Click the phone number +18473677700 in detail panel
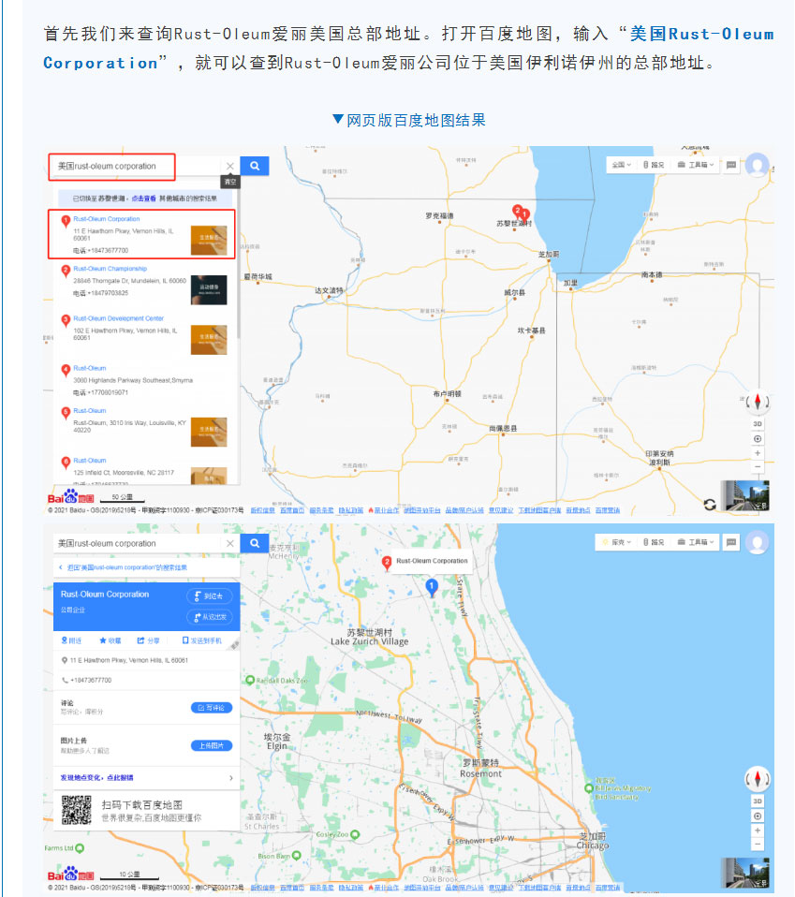Viewport: 795px width, 897px height. coord(91,680)
